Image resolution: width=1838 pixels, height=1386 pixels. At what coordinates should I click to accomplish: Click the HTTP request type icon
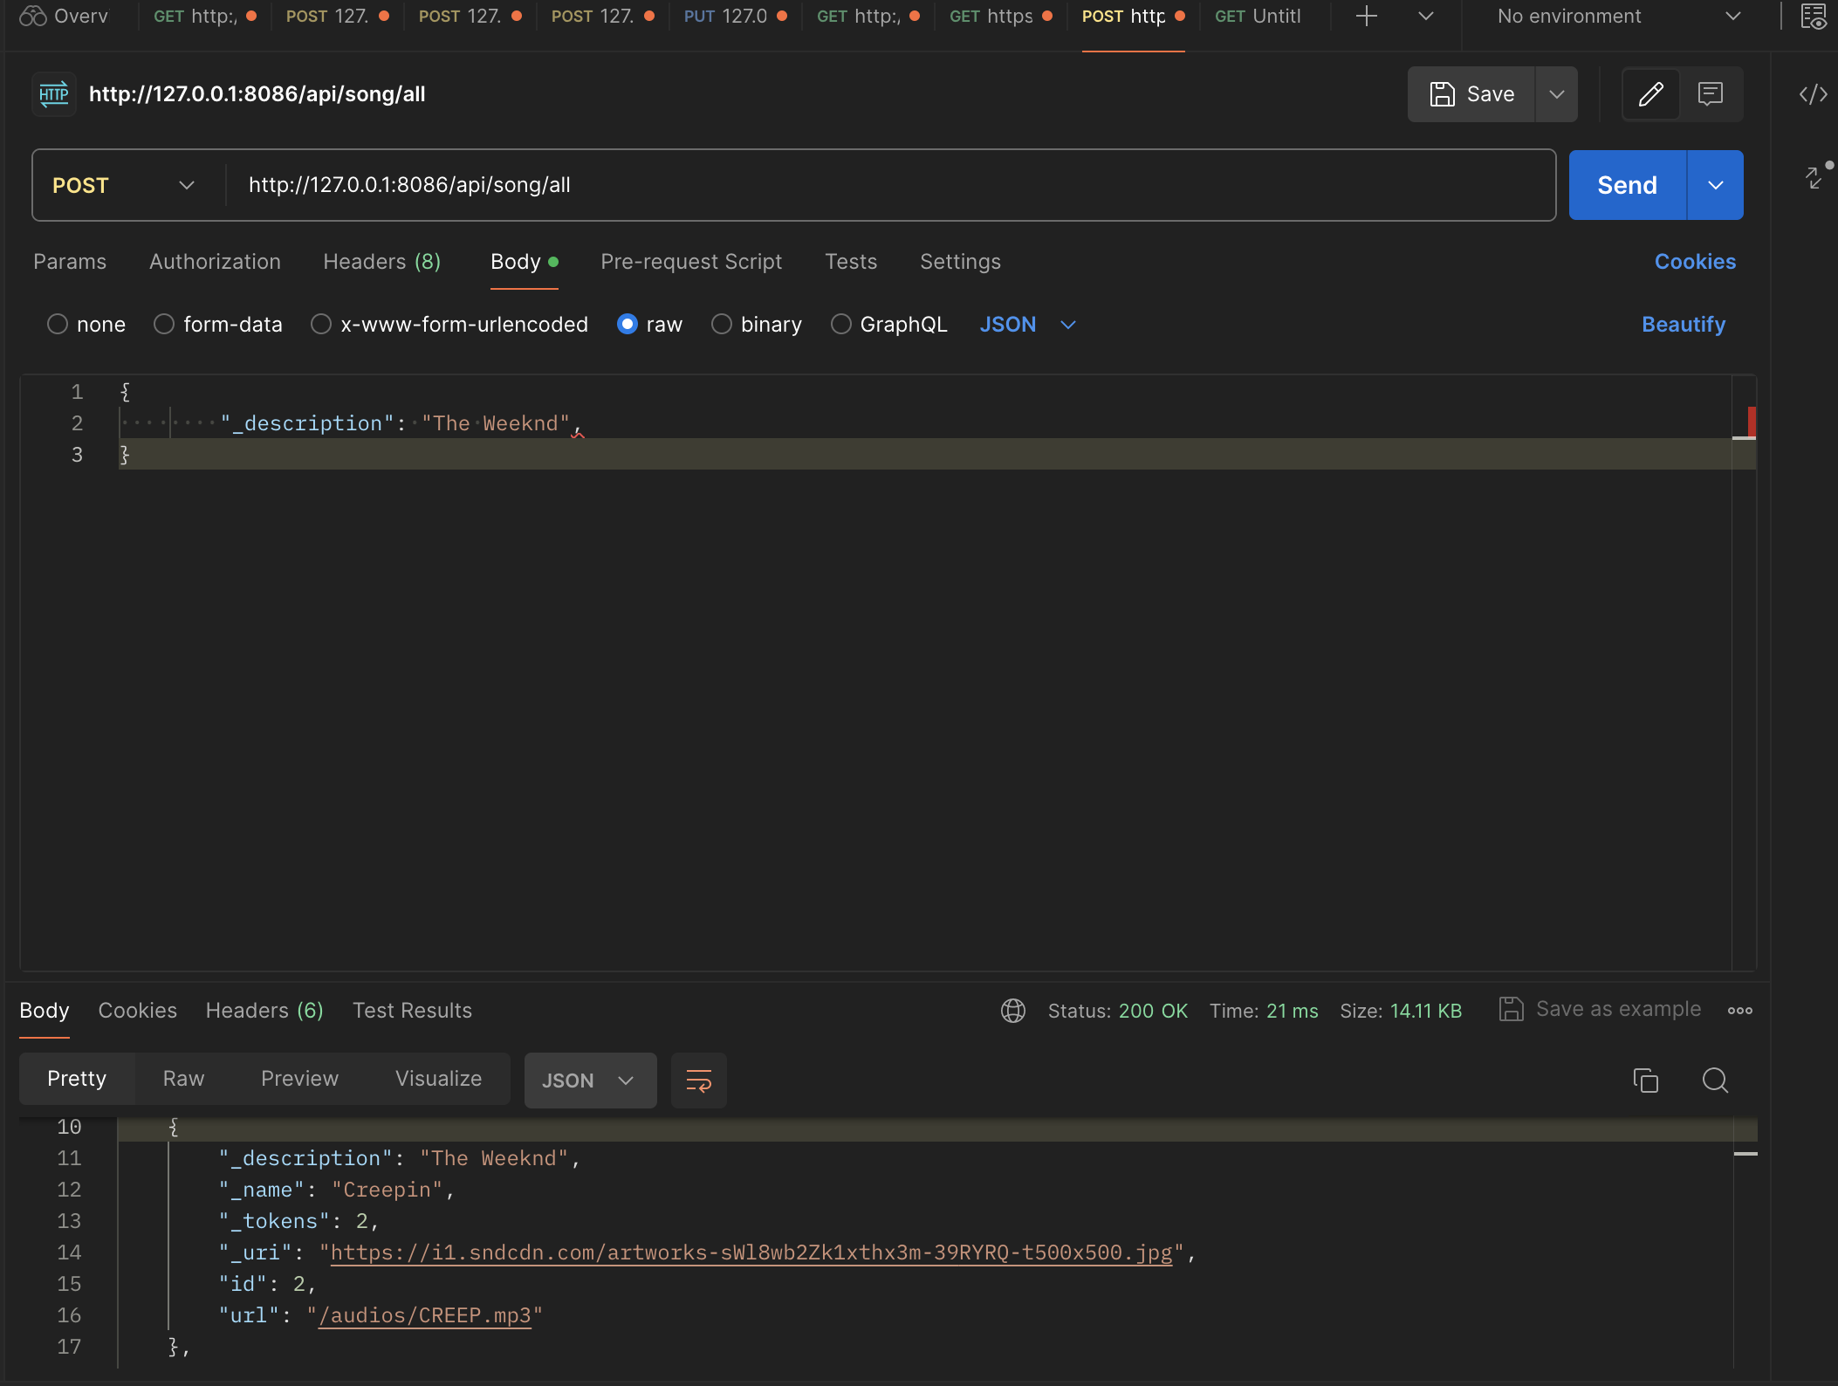pyautogui.click(x=54, y=94)
